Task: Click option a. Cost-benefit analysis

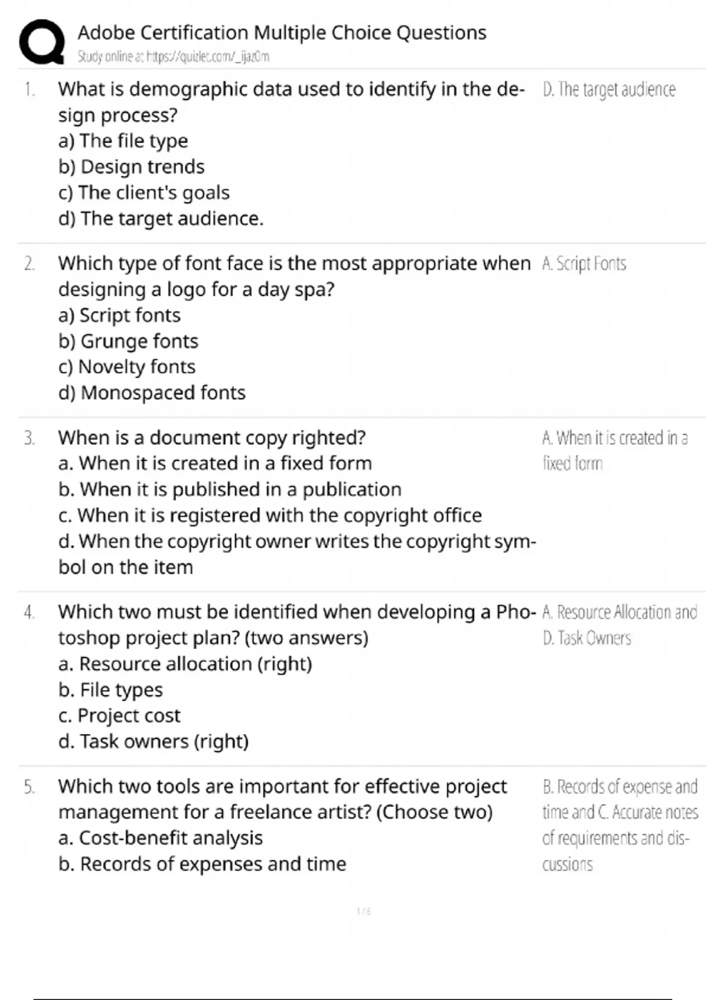Action: (160, 838)
